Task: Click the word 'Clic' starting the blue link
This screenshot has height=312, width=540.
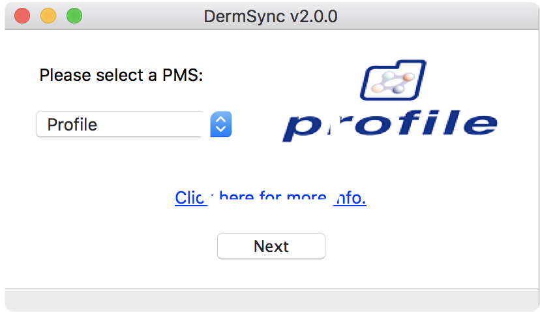Action: coord(190,198)
